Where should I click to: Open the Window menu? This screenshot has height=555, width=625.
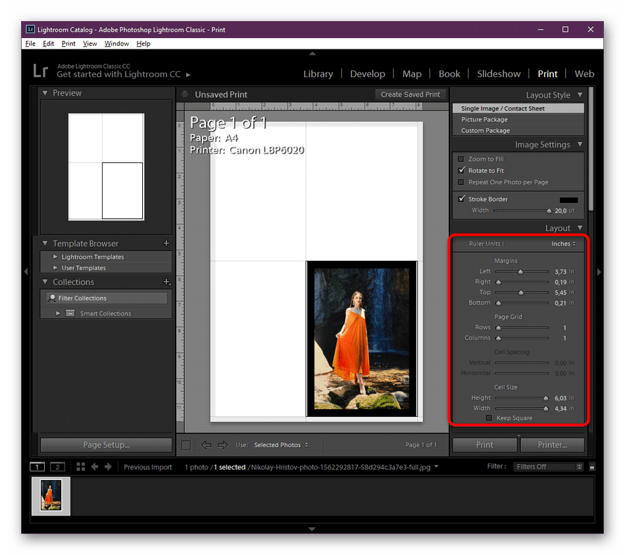[x=116, y=43]
